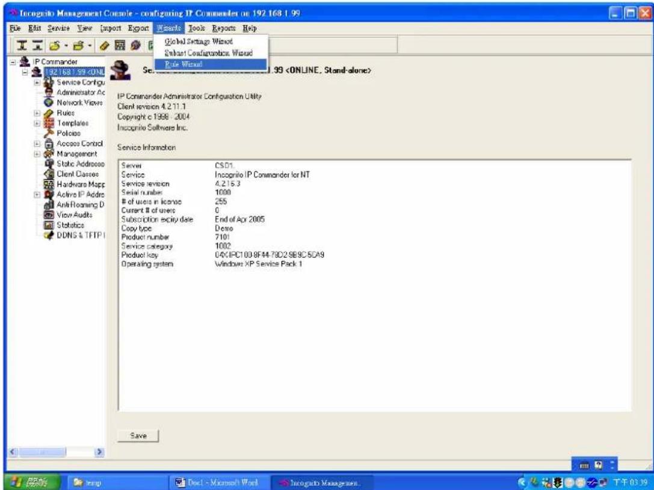Select the Templates brick tree icon

49,123
